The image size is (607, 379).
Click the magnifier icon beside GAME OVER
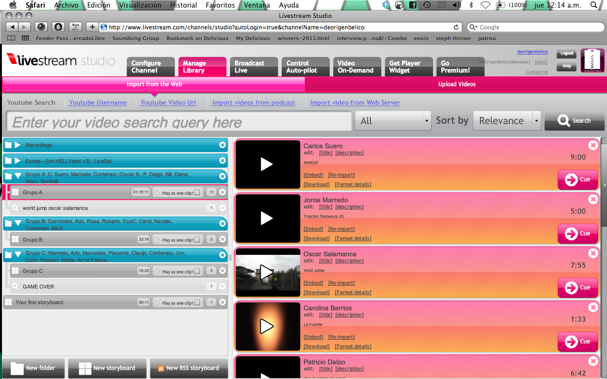coord(15,287)
